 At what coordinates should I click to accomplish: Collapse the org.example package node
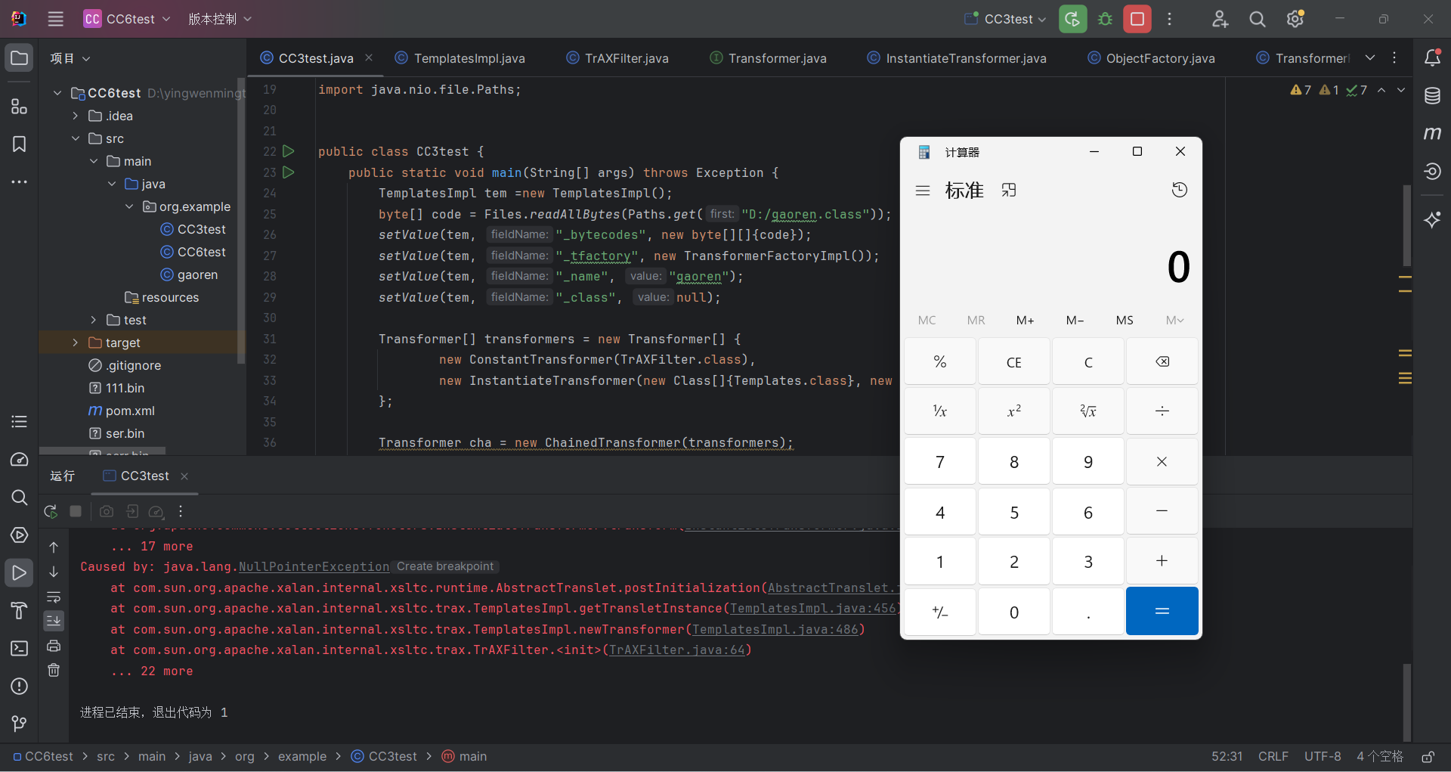[x=129, y=206]
